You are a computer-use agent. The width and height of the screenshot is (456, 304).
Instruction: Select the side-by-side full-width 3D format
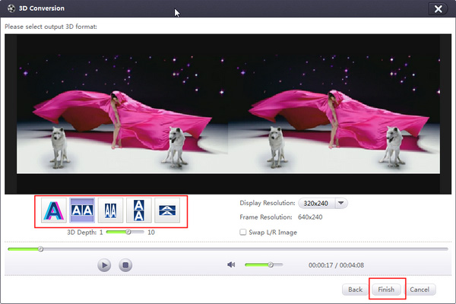pos(82,211)
